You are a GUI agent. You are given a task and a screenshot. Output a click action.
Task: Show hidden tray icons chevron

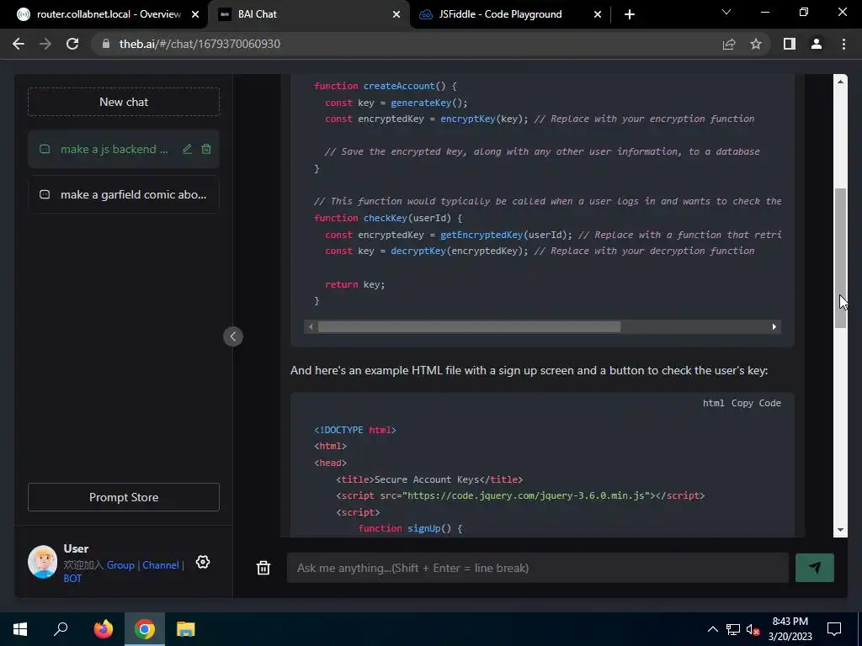(712, 629)
